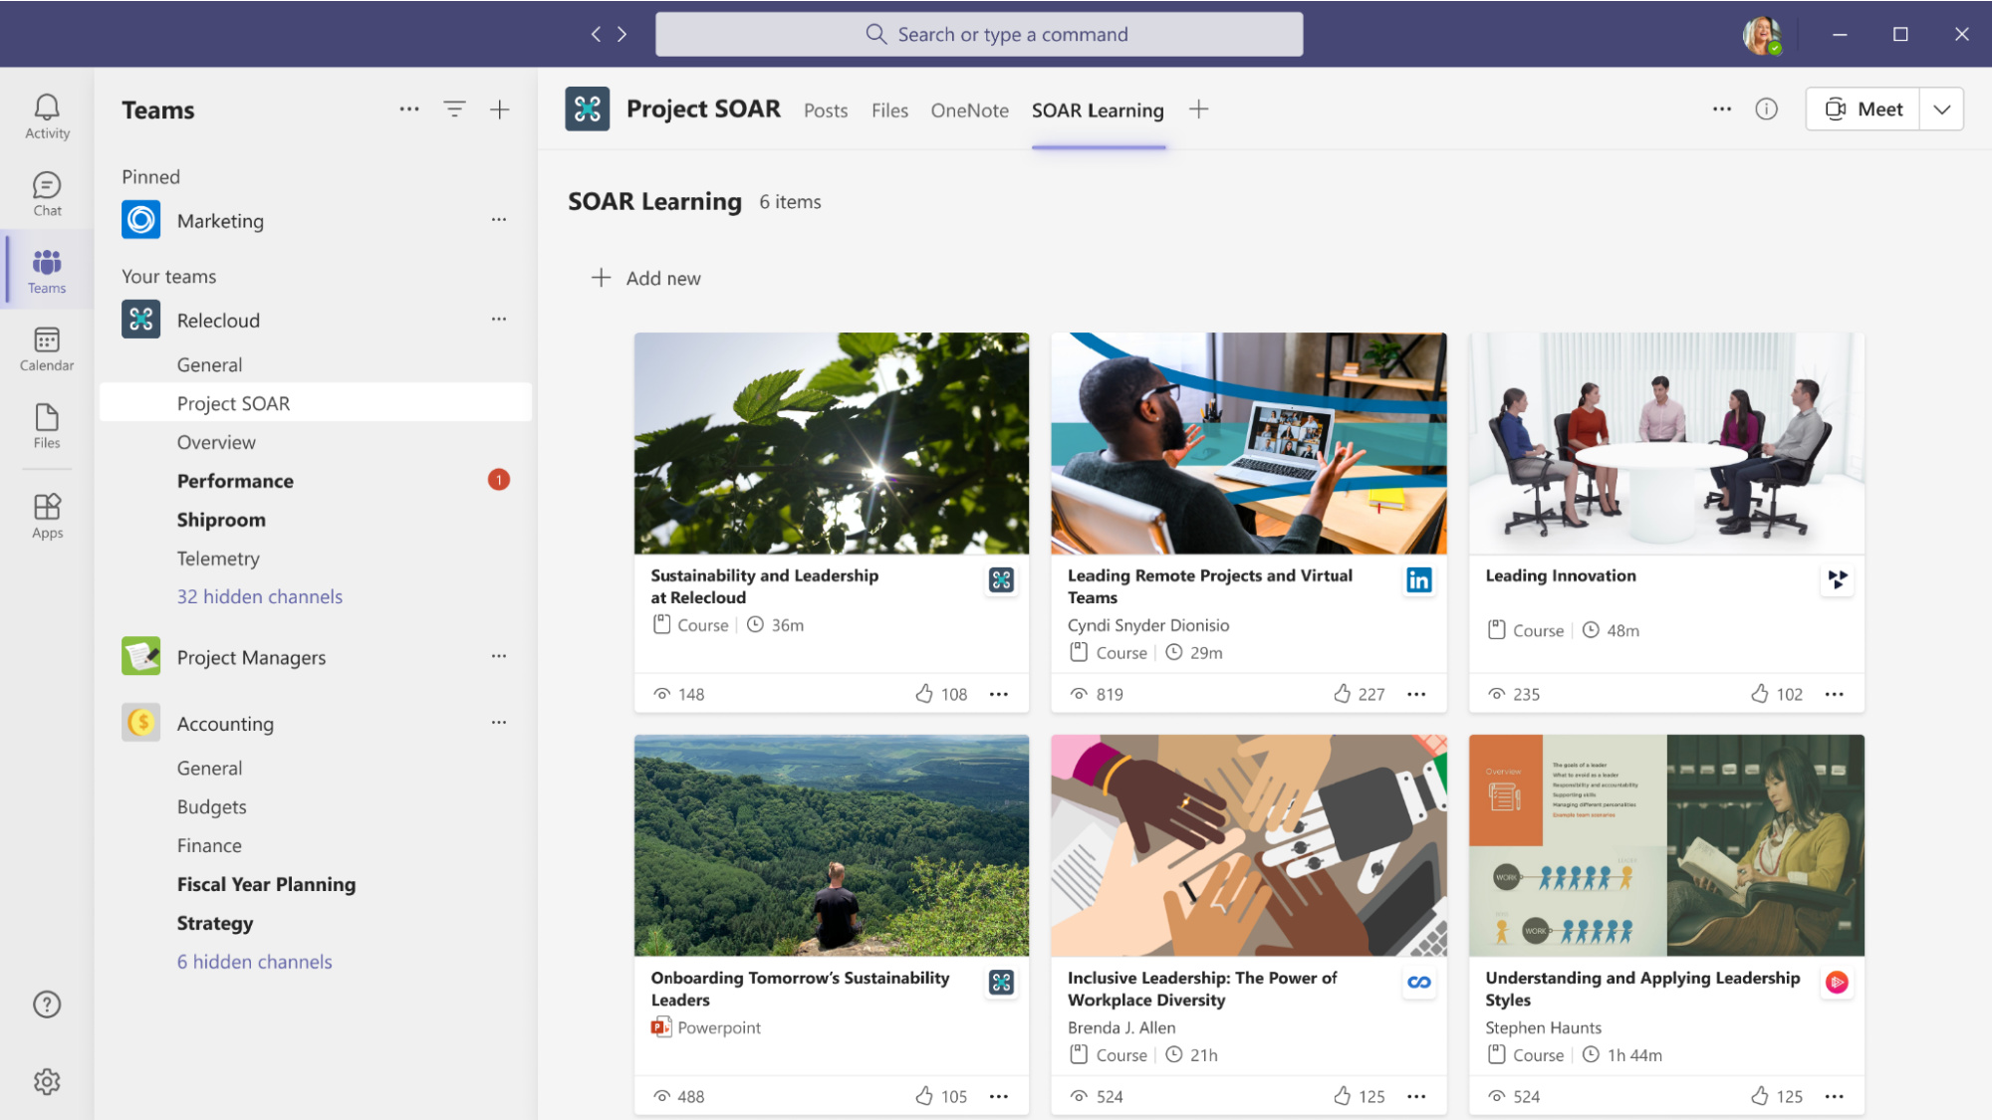1992x1120 pixels.
Task: Click the Onboarding Tomorrow's Sustainability Leaders thumbnail
Action: [x=831, y=845]
